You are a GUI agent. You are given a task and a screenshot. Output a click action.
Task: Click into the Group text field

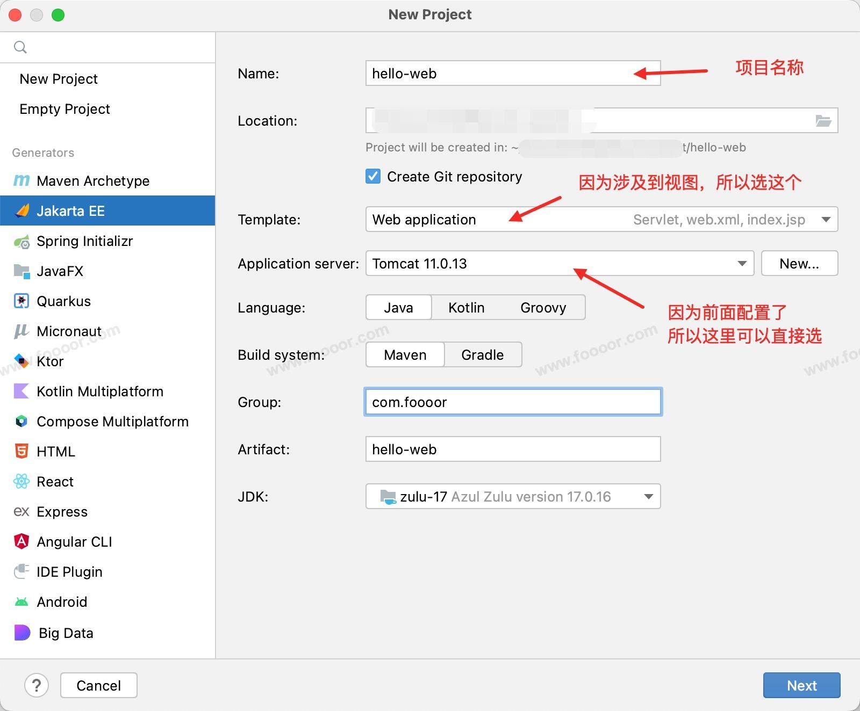(x=513, y=402)
